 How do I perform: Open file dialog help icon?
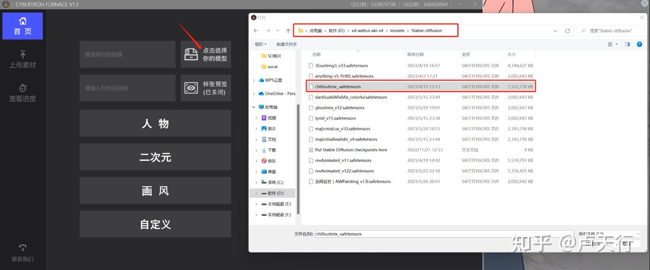point(639,44)
